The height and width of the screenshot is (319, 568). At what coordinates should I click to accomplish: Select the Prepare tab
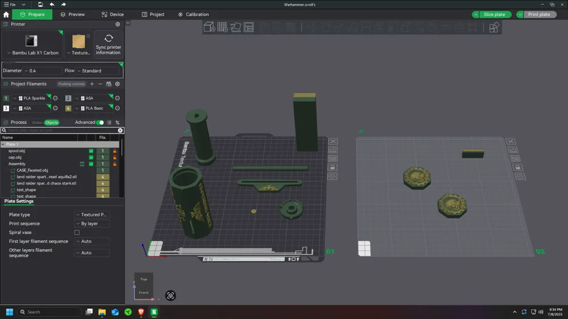point(32,15)
